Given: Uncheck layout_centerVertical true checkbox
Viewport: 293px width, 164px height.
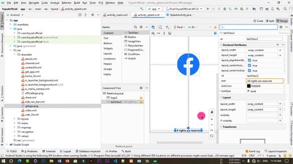Looking at the screenshot, I should pos(249,71).
